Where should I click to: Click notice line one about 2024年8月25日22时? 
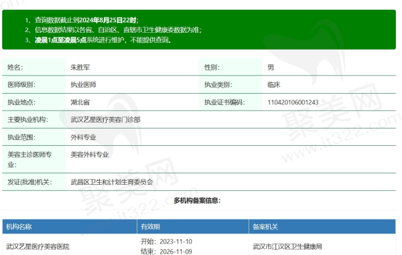tap(82, 20)
